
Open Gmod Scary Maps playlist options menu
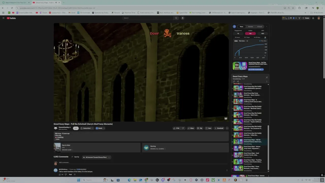(x=267, y=82)
